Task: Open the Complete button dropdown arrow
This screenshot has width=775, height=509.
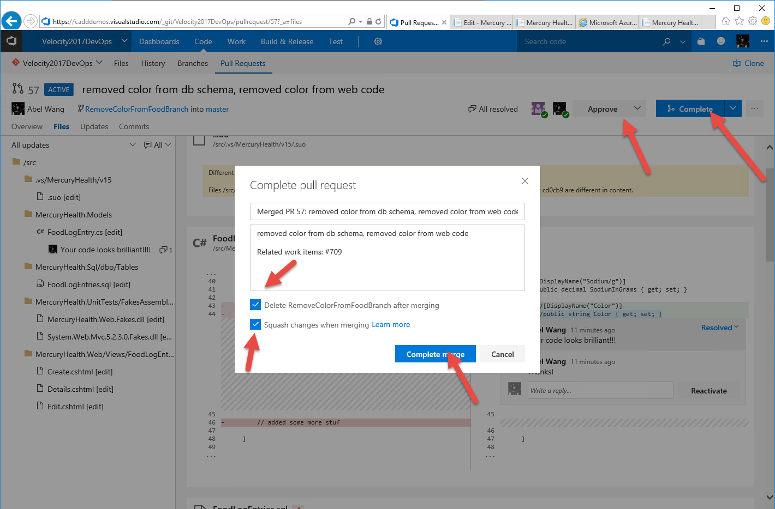Action: pos(733,108)
